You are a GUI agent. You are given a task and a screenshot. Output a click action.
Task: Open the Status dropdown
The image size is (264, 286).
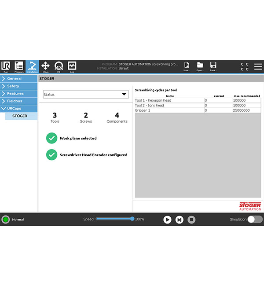point(86,94)
